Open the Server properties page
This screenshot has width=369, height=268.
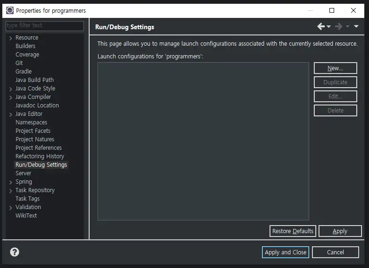click(x=23, y=173)
